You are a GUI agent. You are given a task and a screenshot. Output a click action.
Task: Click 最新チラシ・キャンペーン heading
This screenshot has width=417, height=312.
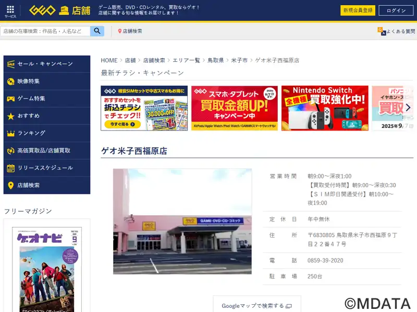pyautogui.click(x=142, y=73)
